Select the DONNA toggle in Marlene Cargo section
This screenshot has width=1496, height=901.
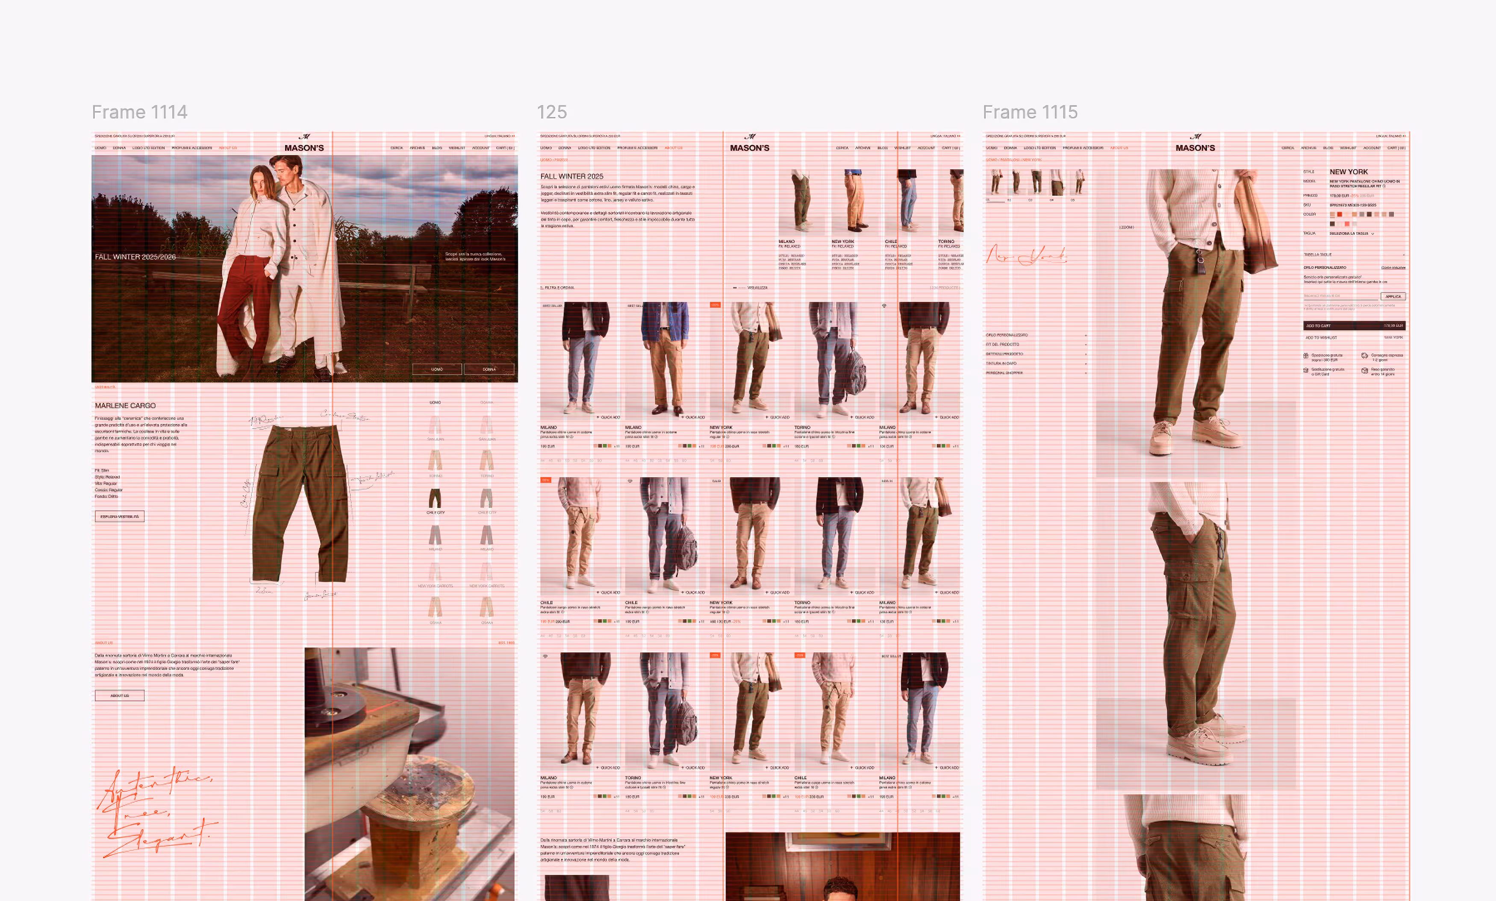(487, 402)
